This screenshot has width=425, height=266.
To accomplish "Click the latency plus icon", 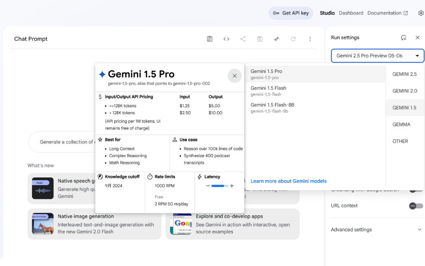I will tap(232, 186).
